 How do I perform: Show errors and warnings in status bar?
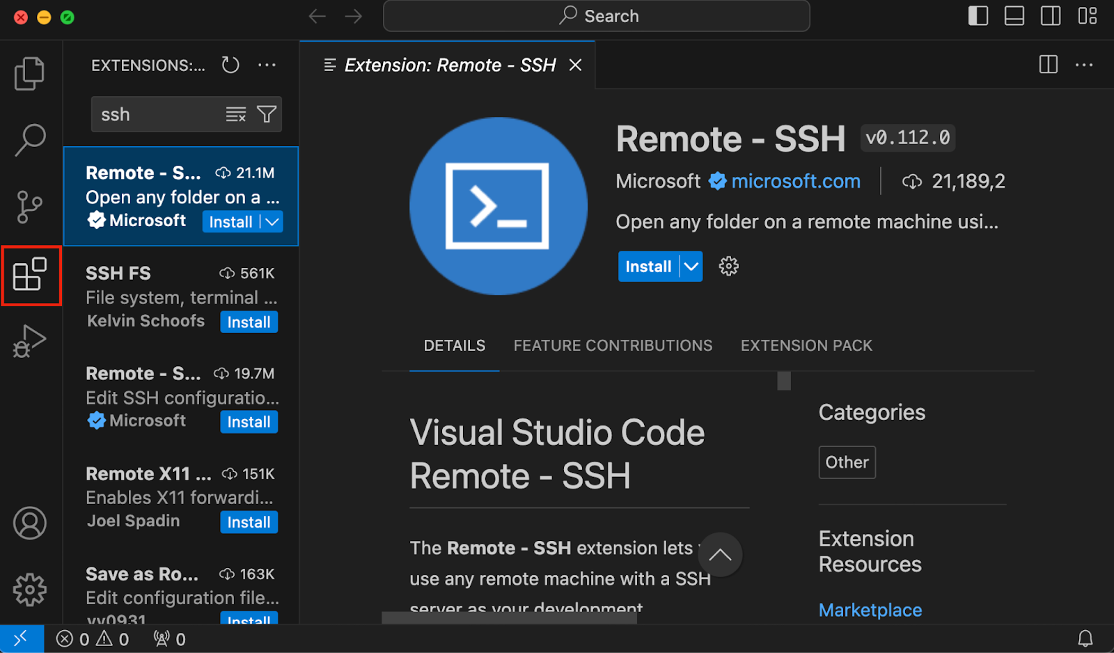point(93,639)
